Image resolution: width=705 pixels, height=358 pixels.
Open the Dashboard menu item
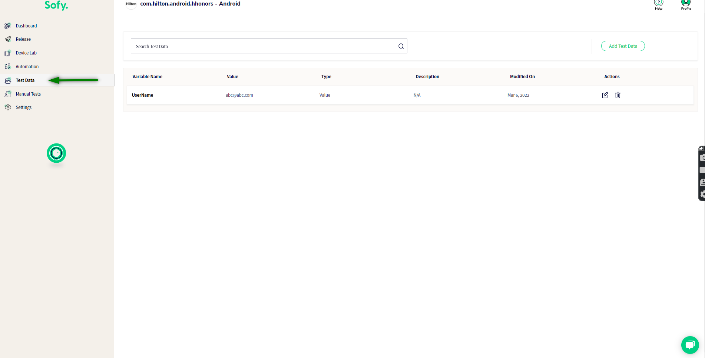(x=26, y=26)
